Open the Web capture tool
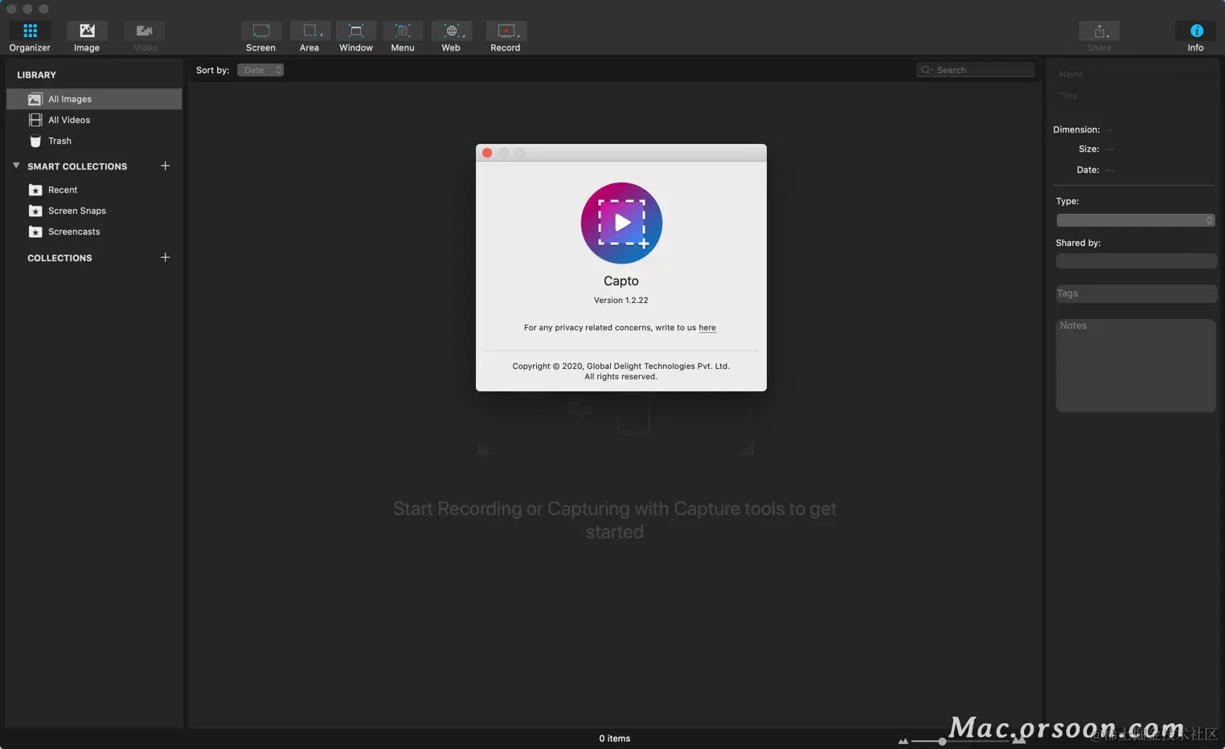The width and height of the screenshot is (1225, 749). click(451, 37)
